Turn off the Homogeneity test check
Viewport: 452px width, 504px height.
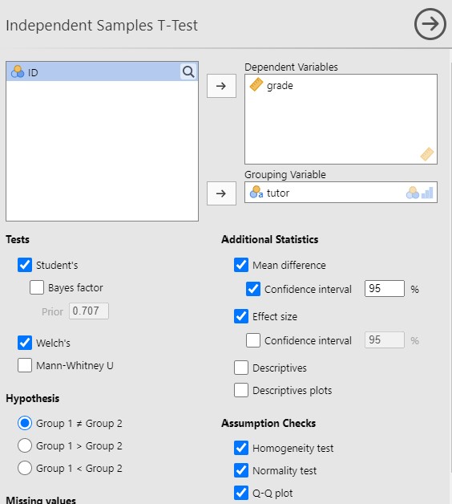[241, 448]
